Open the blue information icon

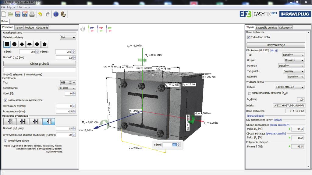pyautogui.click(x=56, y=14)
